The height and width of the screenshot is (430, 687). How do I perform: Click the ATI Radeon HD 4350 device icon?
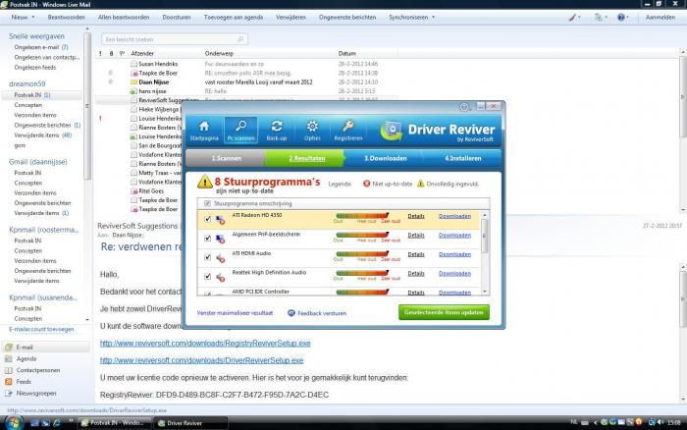click(221, 220)
